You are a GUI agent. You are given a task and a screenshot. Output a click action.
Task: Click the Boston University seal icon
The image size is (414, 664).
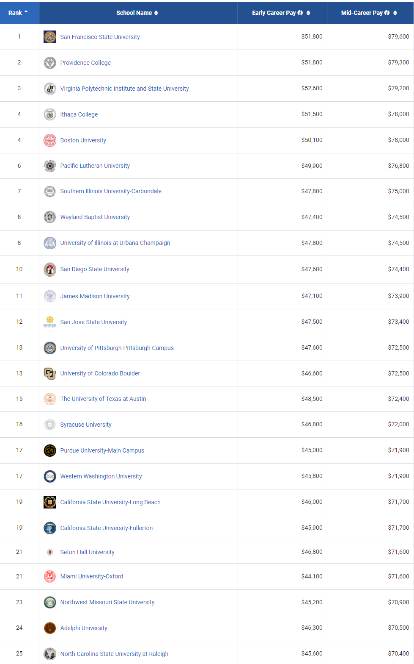click(50, 140)
